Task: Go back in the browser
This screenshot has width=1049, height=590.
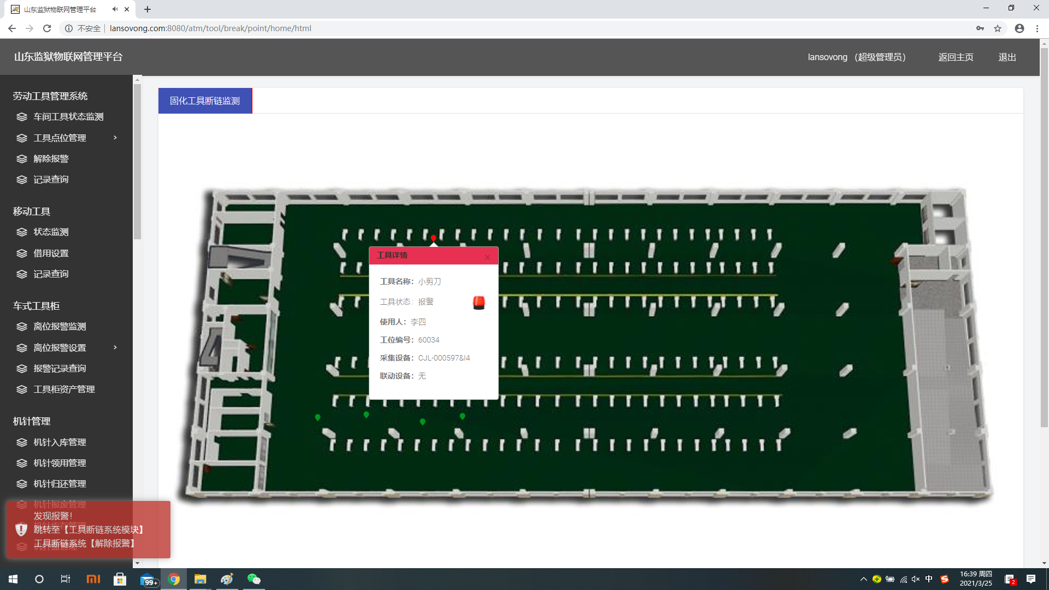Action: [x=12, y=28]
